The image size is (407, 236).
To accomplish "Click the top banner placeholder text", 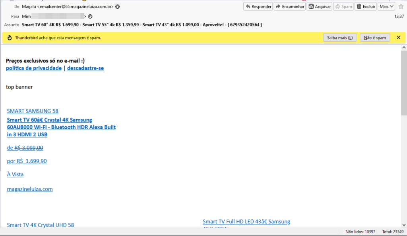I will pos(19,87).
